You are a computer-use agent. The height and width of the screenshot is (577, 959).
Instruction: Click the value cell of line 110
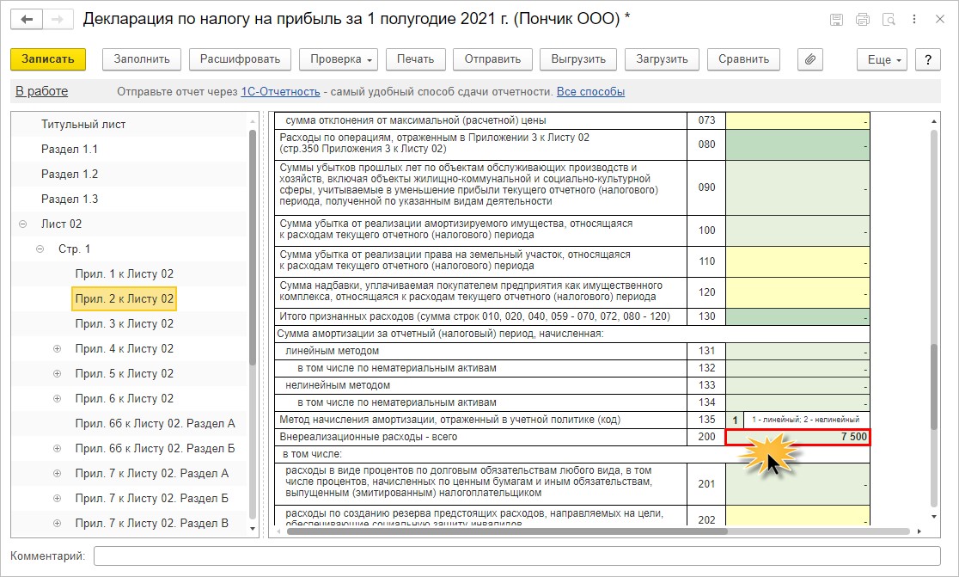(797, 262)
